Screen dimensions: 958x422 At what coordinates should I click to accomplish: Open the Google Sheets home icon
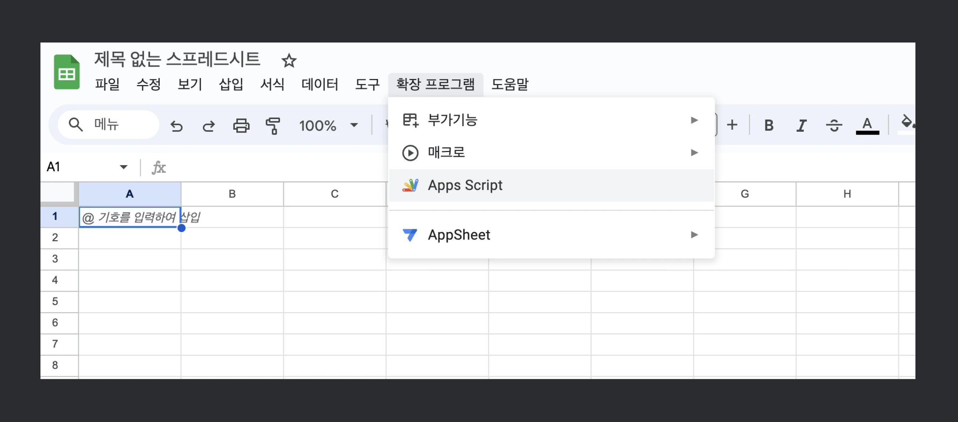pyautogui.click(x=67, y=72)
